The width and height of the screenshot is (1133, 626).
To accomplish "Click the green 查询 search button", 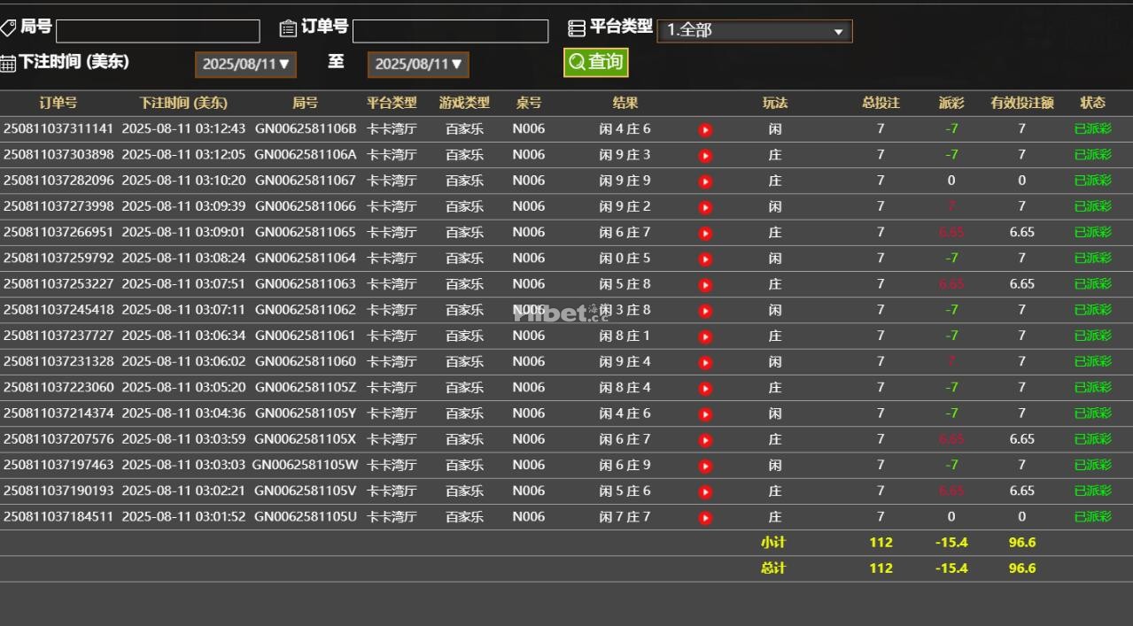I will coord(595,62).
